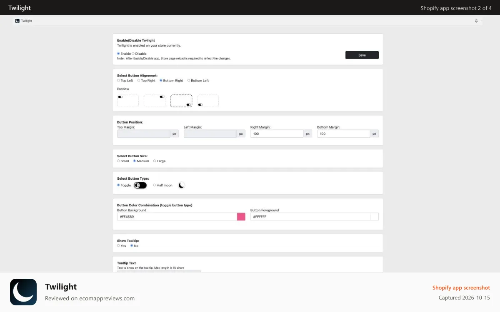Click the Show Tooltip heading
The height and width of the screenshot is (312, 500).
(128, 241)
